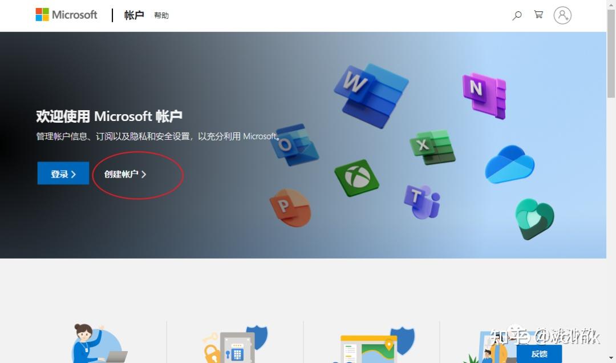Click the blue 反馈 feedback button
This screenshot has width=616, height=363.
pos(539,354)
